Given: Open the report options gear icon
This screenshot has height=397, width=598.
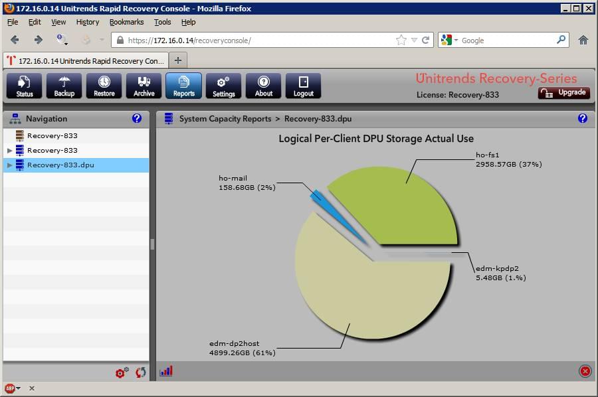Looking at the screenshot, I should 122,372.
